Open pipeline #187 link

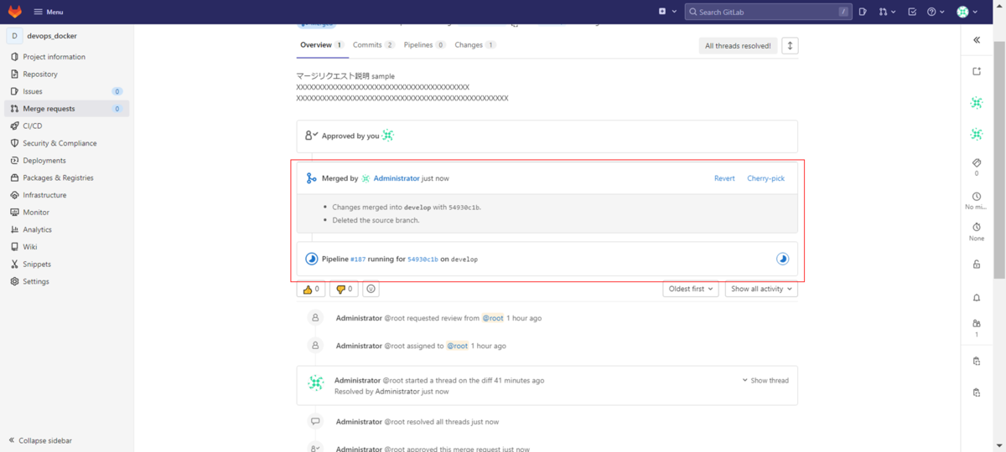(x=358, y=259)
